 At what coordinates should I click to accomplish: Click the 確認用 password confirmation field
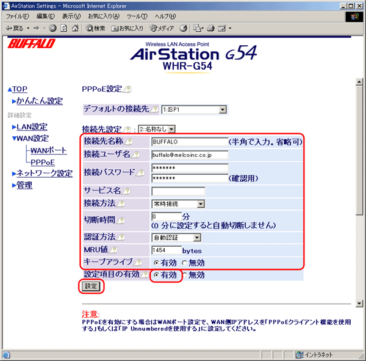coord(190,178)
